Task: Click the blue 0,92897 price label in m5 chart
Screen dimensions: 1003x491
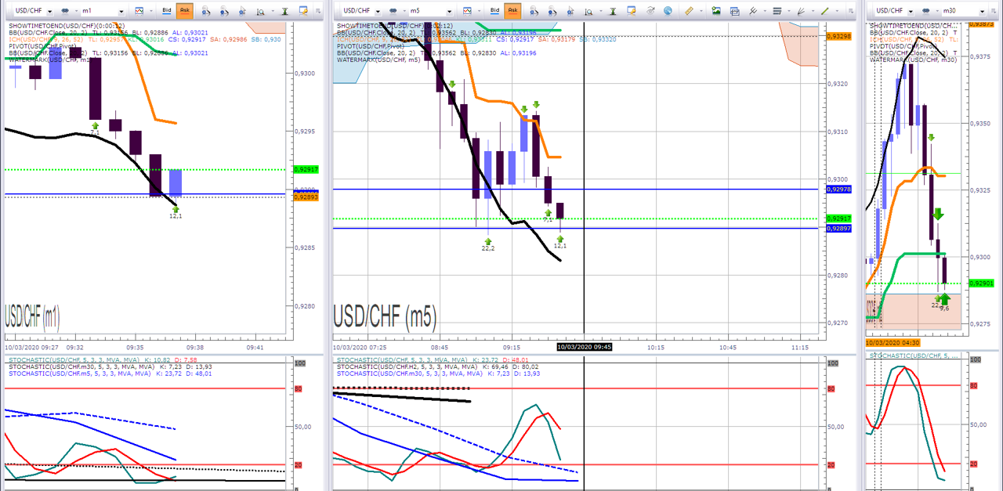Action: pyautogui.click(x=838, y=228)
